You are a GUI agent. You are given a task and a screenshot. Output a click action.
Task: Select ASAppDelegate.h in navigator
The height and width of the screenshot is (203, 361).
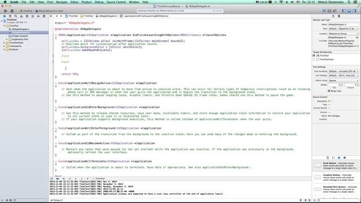[x=20, y=29]
